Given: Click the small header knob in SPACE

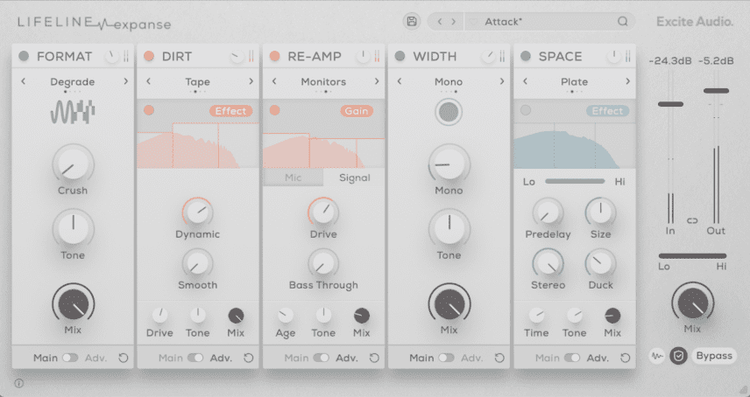Looking at the screenshot, I should [x=613, y=57].
